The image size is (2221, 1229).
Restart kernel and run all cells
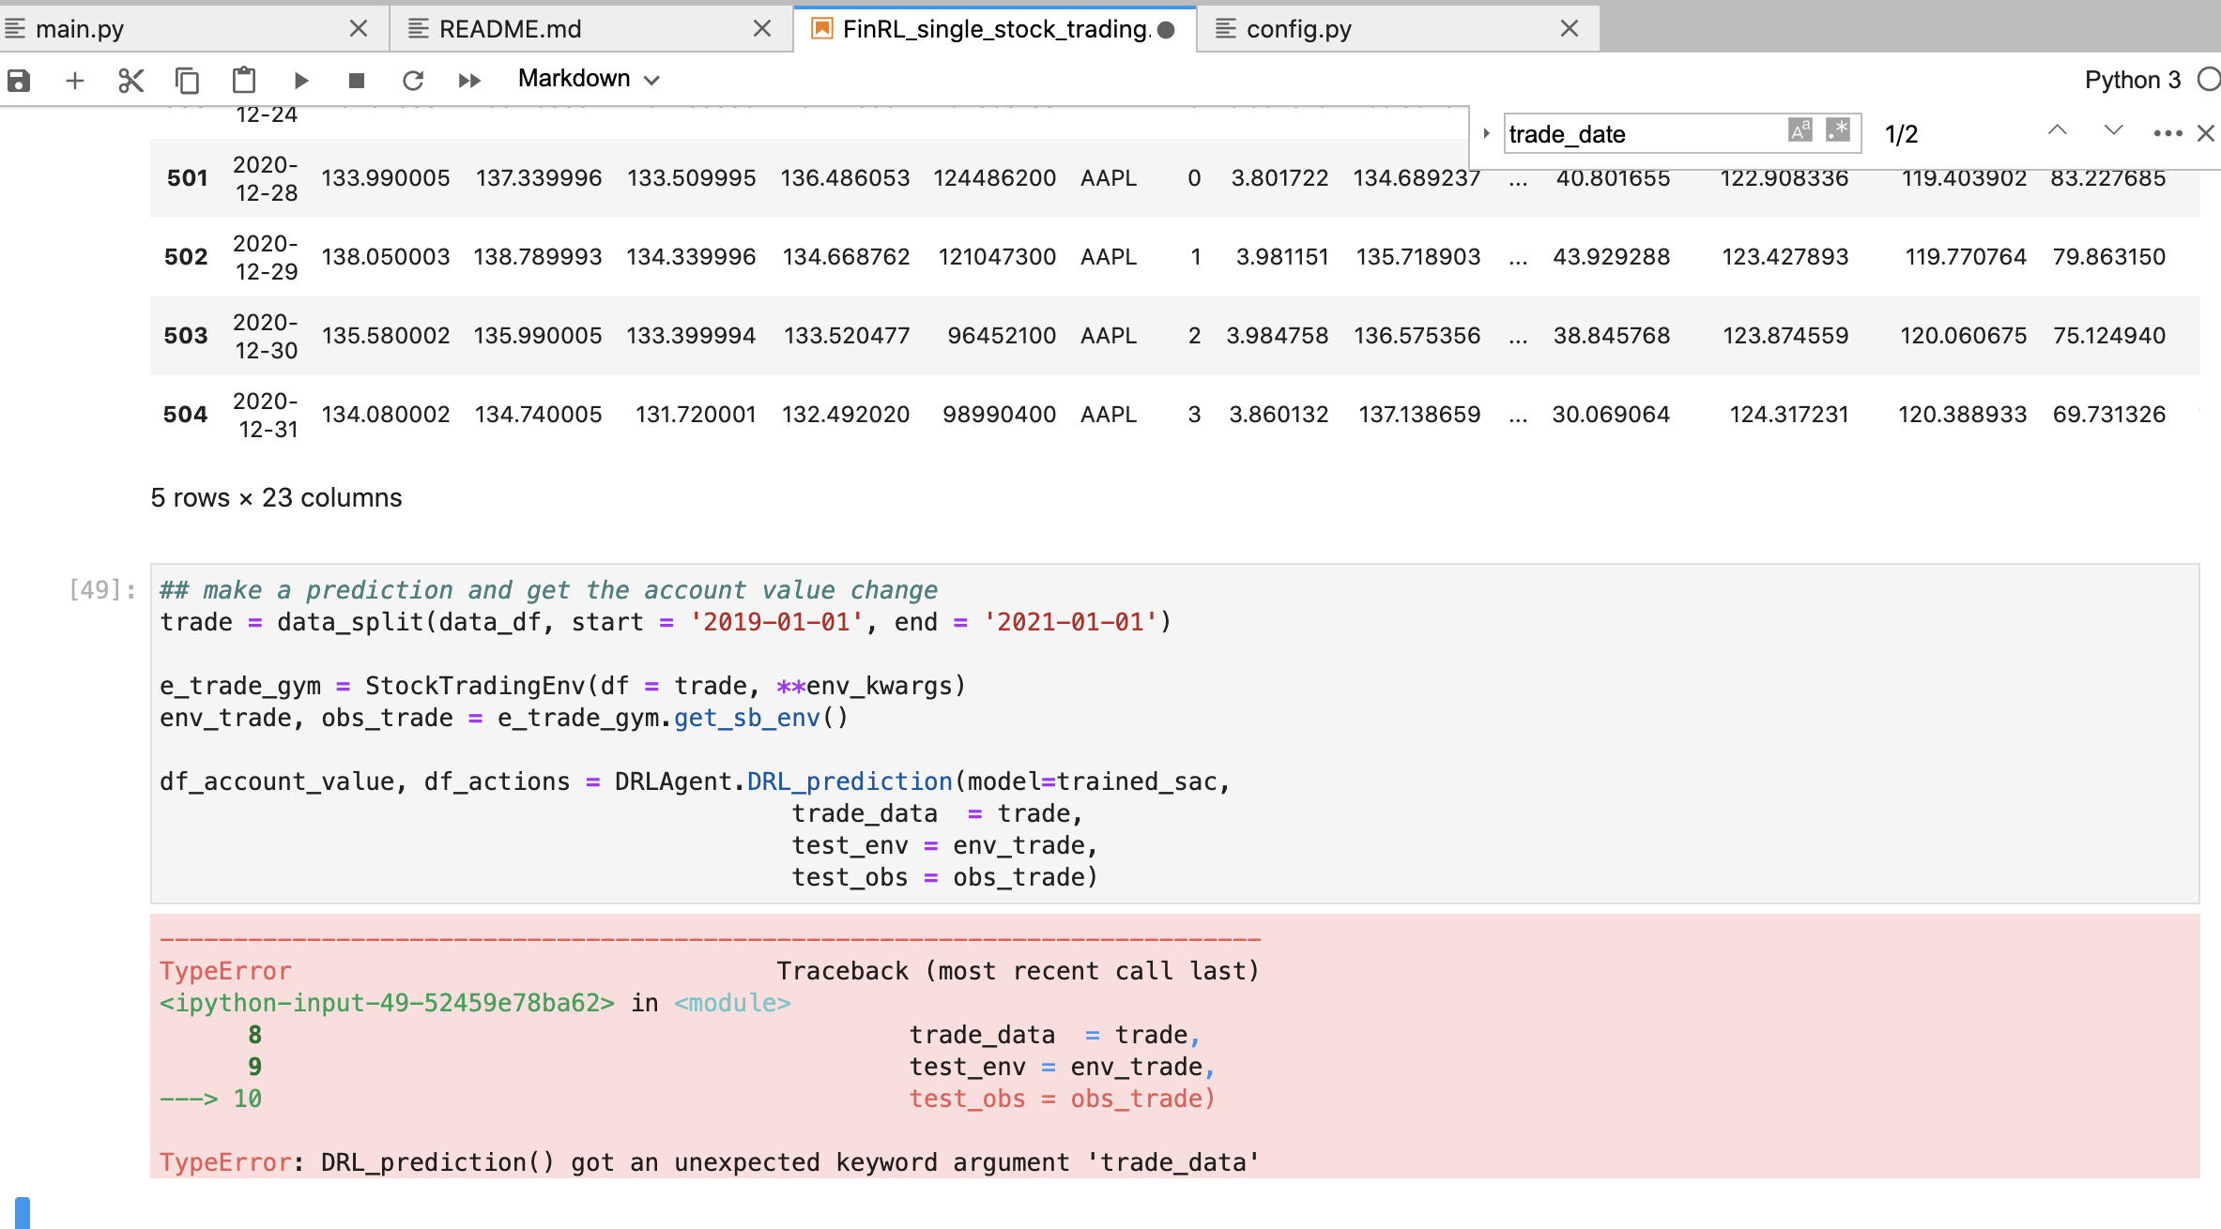tap(469, 80)
